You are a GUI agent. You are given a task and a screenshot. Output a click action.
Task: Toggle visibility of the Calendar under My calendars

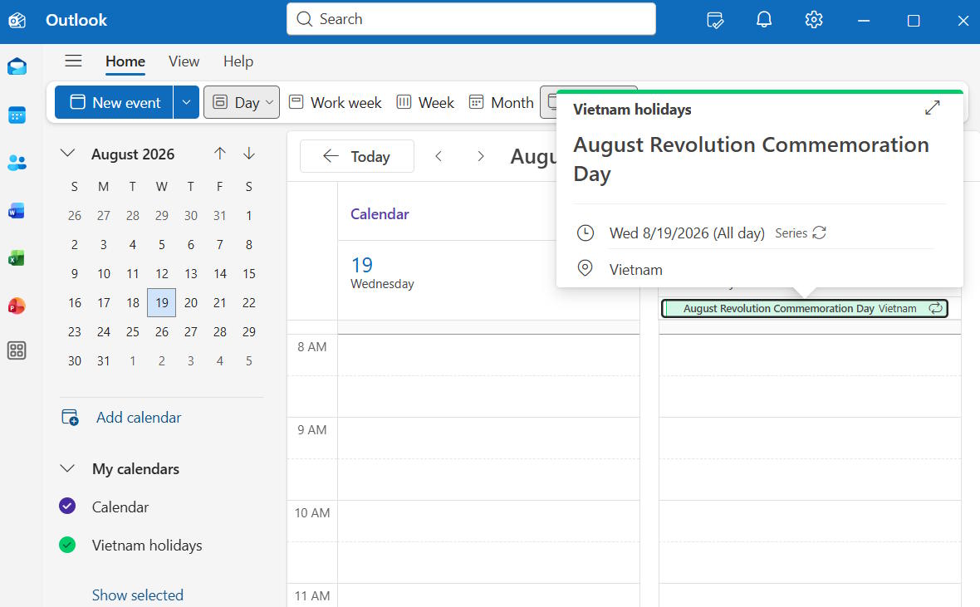(66, 507)
